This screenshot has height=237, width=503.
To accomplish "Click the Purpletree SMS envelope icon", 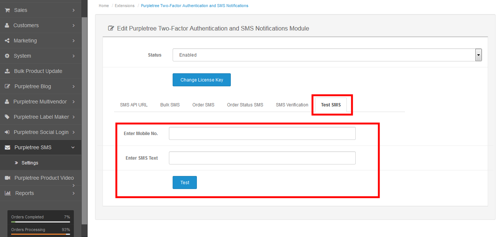I will click(x=7, y=147).
